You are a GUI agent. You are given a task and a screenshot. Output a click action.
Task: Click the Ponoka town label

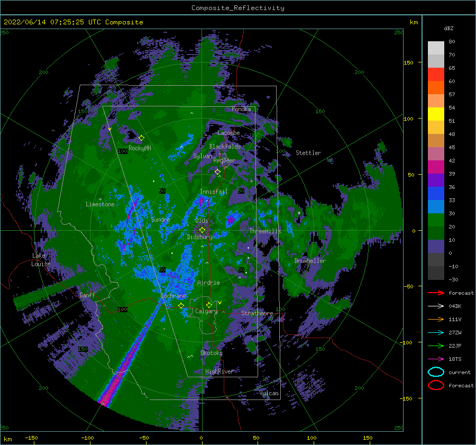[x=241, y=109]
